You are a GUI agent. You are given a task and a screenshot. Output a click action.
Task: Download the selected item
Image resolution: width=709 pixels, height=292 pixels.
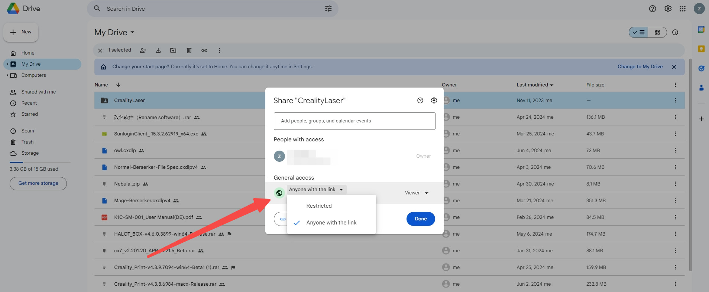tap(158, 50)
